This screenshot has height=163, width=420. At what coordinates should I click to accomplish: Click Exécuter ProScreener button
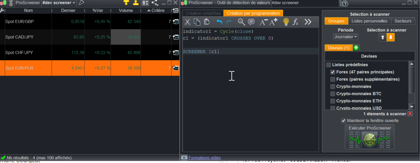[x=370, y=137]
